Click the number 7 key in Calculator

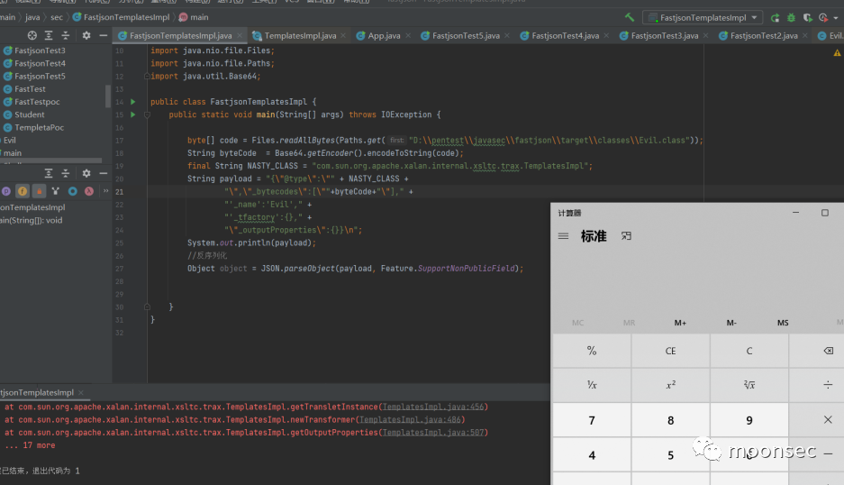click(592, 420)
